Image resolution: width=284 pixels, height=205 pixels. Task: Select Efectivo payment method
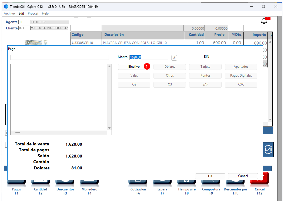134,67
